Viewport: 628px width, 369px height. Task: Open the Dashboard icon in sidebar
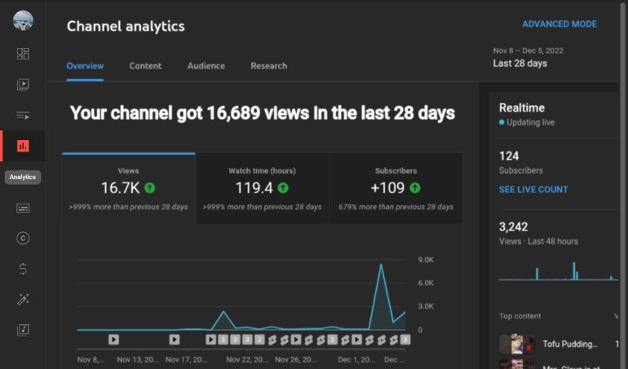tap(23, 54)
